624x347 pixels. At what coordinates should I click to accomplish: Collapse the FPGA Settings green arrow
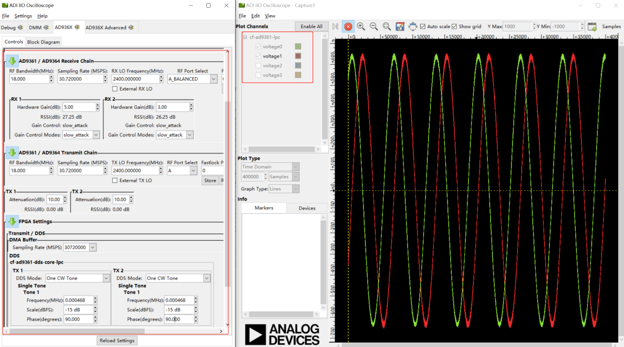click(x=12, y=221)
